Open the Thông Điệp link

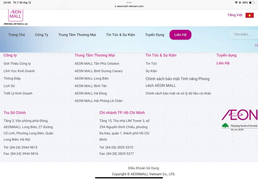(12, 78)
